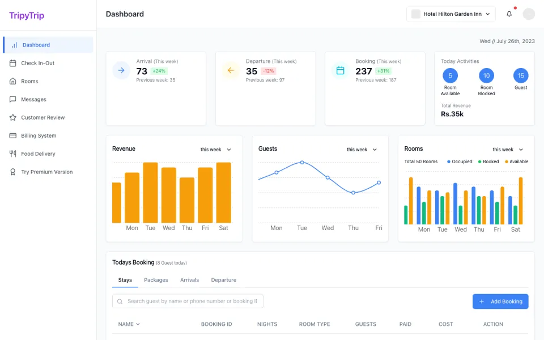Toggle the Available legend item
The height and width of the screenshot is (340, 544).
click(x=517, y=161)
